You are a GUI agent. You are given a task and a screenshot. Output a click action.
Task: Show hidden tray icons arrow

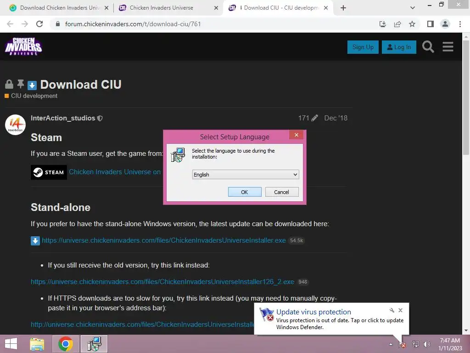[391, 344]
